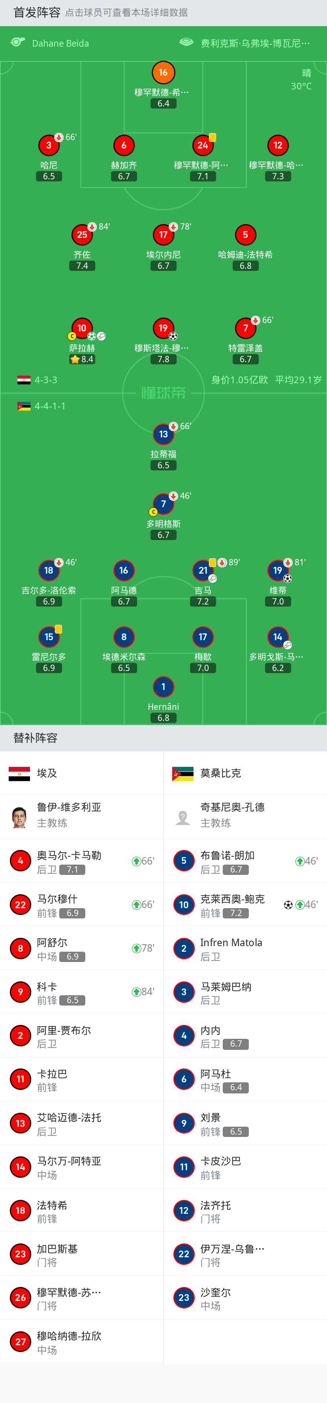The height and width of the screenshot is (1403, 327).
Task: Open midfielder 吉马's player details
Action: click(x=204, y=570)
